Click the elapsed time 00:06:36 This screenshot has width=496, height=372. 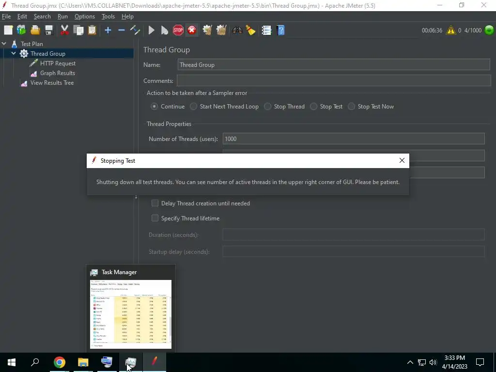(x=432, y=31)
